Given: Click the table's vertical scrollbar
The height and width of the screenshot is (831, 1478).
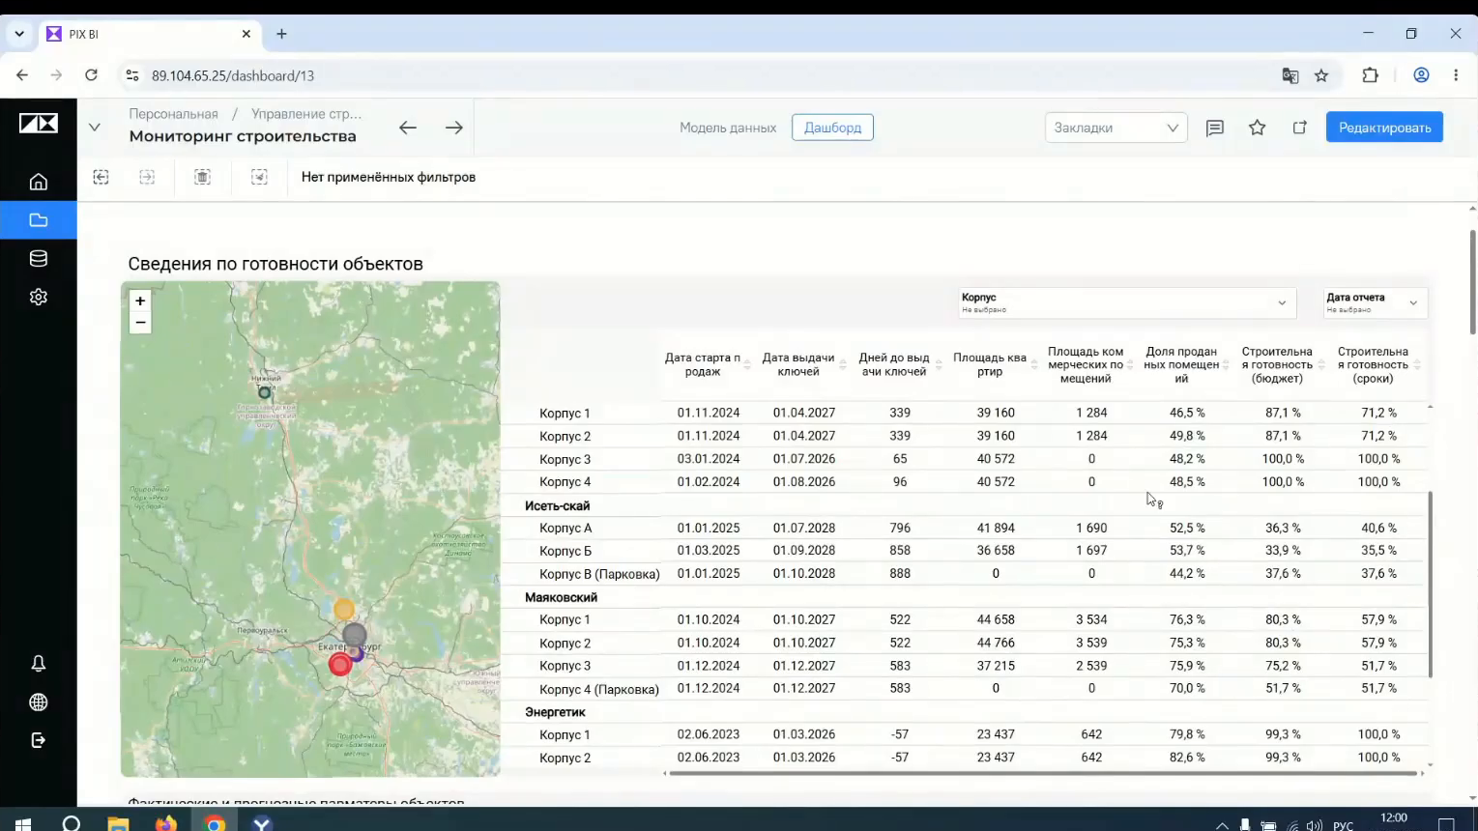Looking at the screenshot, I should click(x=1430, y=585).
